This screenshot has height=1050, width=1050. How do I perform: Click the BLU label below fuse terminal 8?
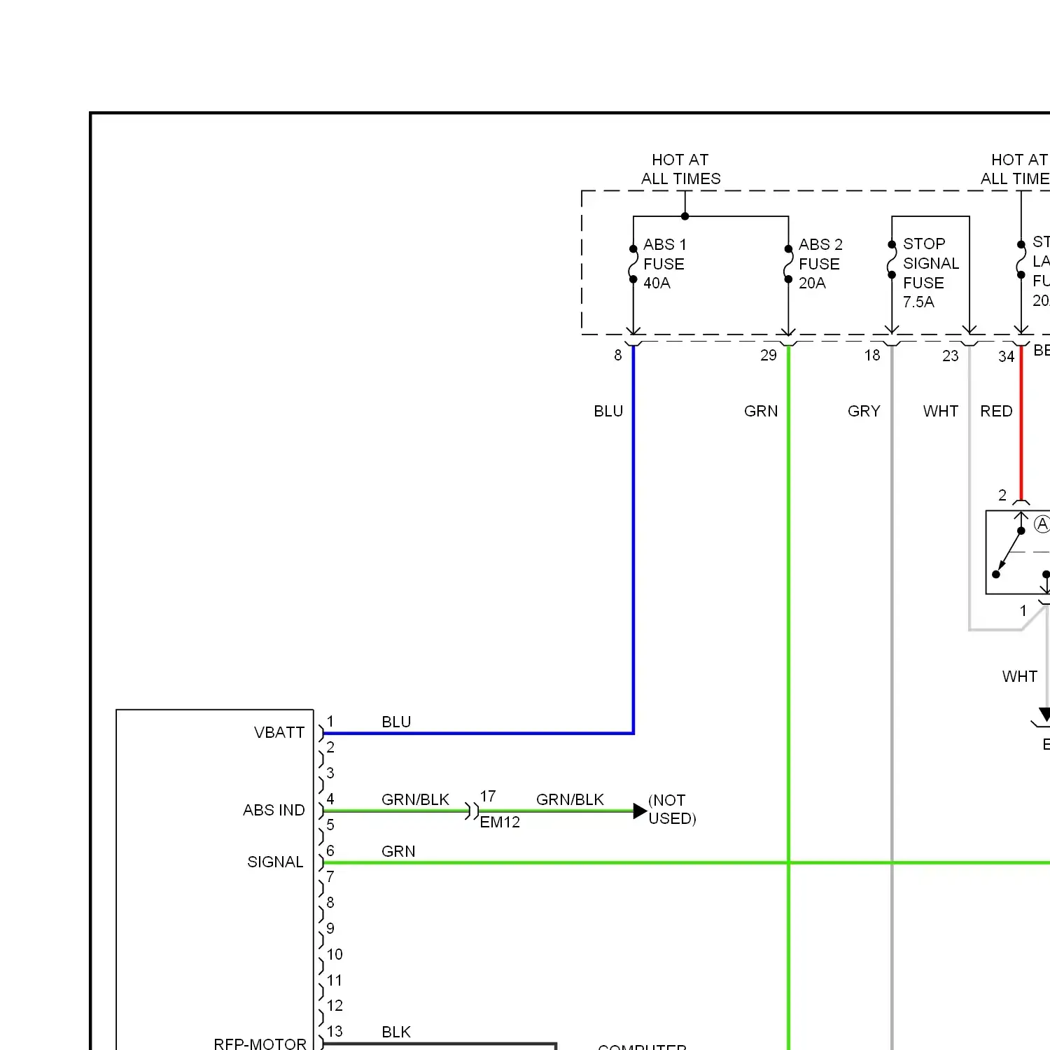point(608,412)
